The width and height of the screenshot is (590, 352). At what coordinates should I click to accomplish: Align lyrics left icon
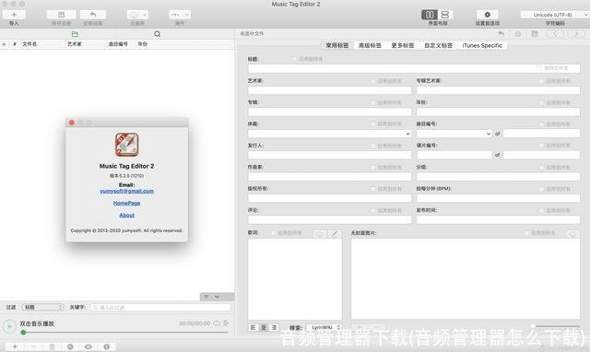253,327
